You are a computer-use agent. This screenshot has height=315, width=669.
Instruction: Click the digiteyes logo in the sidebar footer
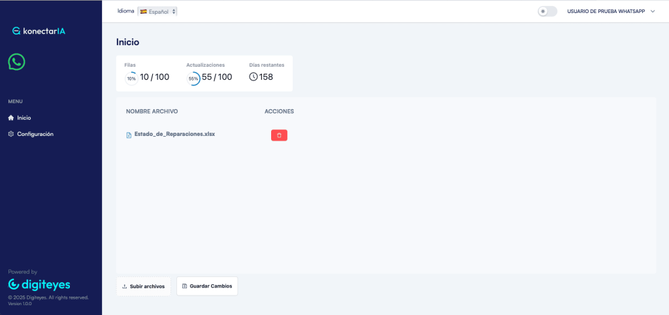39,284
